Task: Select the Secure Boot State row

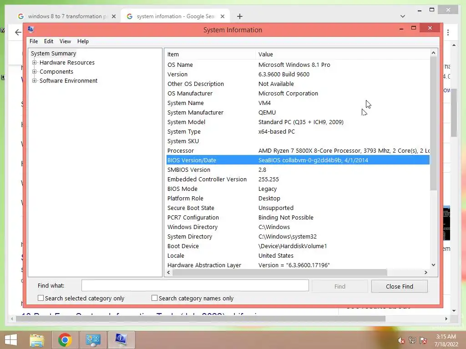Action: (x=298, y=208)
